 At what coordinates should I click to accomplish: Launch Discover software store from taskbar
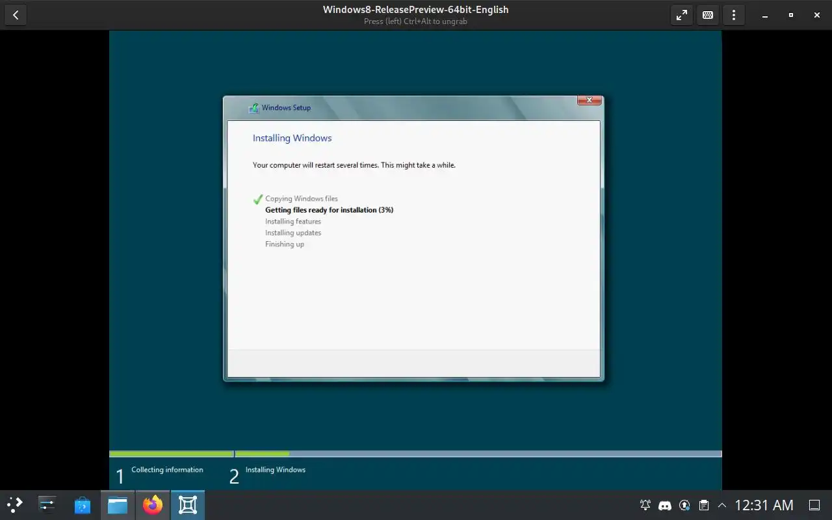83,505
